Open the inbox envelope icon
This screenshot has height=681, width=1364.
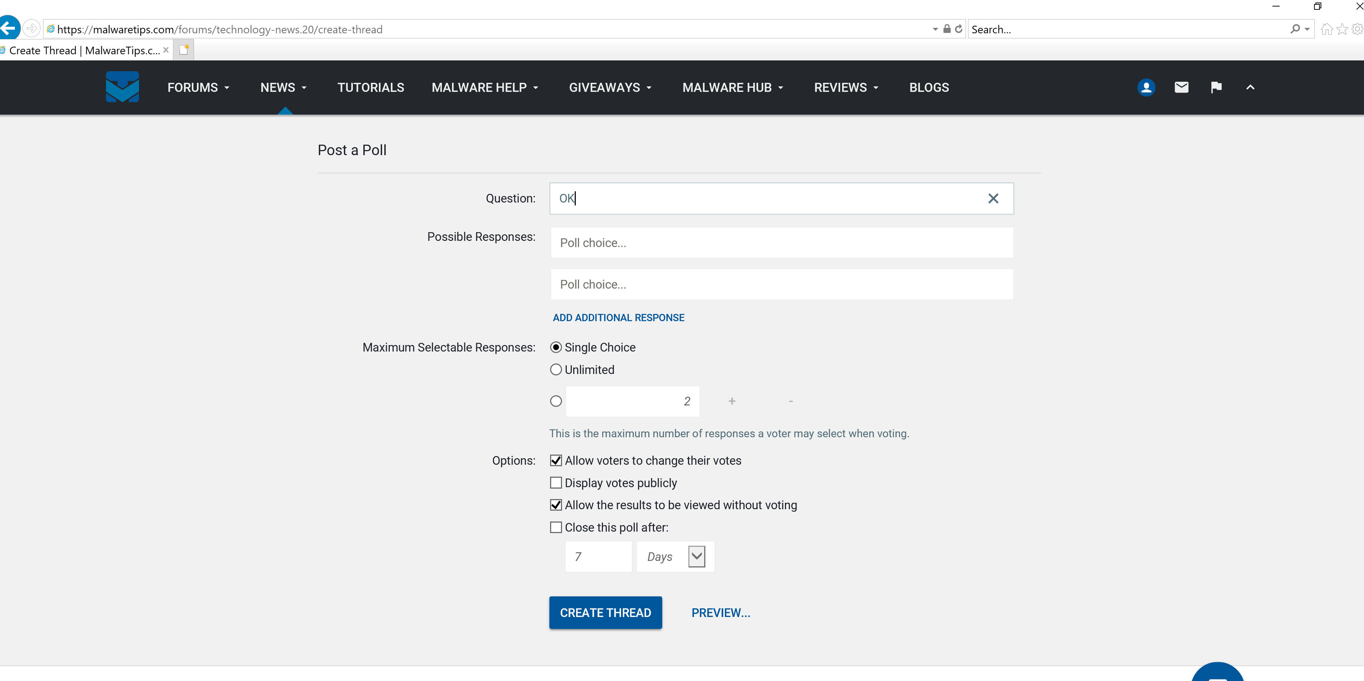[x=1181, y=87]
